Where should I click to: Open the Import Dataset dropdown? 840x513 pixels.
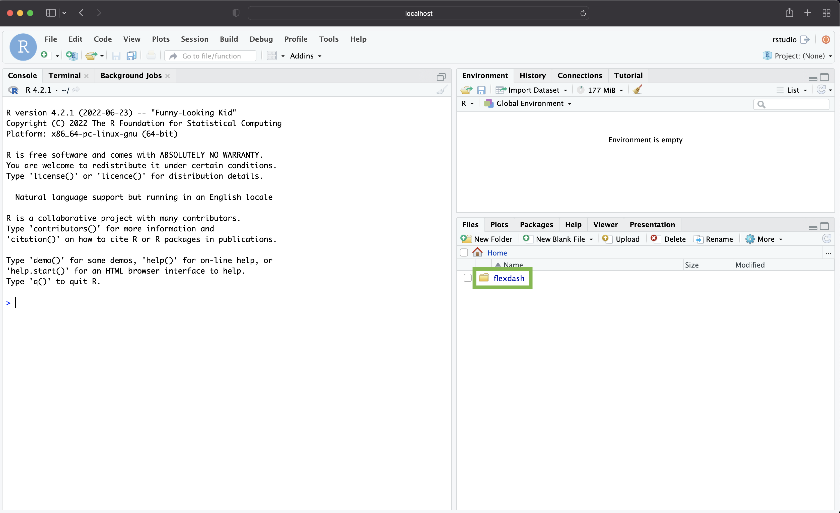point(533,90)
